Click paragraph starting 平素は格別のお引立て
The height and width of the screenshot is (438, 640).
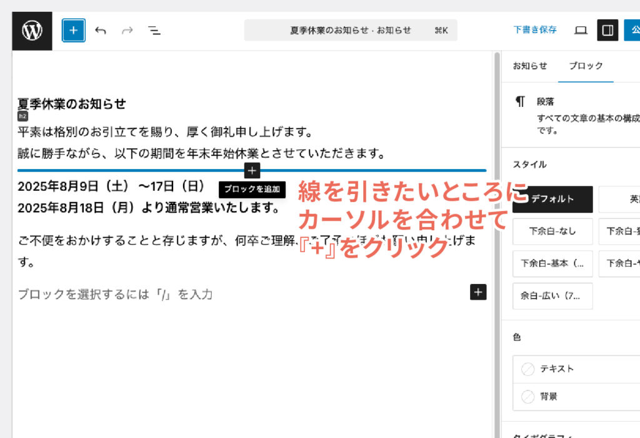pos(165,132)
